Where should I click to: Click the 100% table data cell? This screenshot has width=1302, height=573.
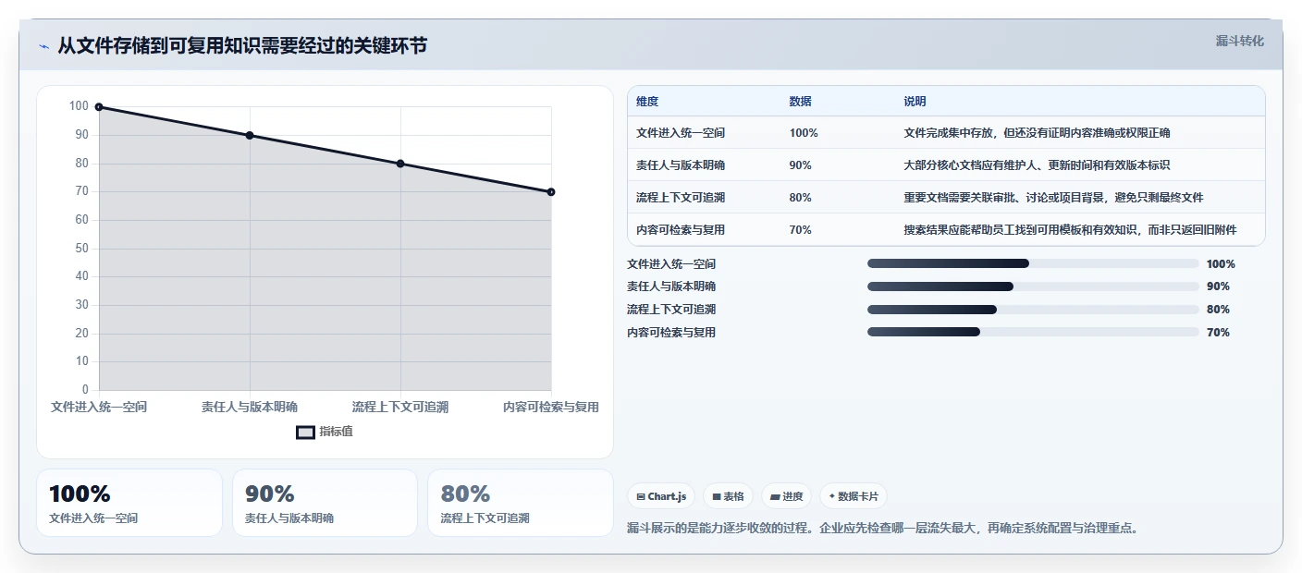(804, 133)
